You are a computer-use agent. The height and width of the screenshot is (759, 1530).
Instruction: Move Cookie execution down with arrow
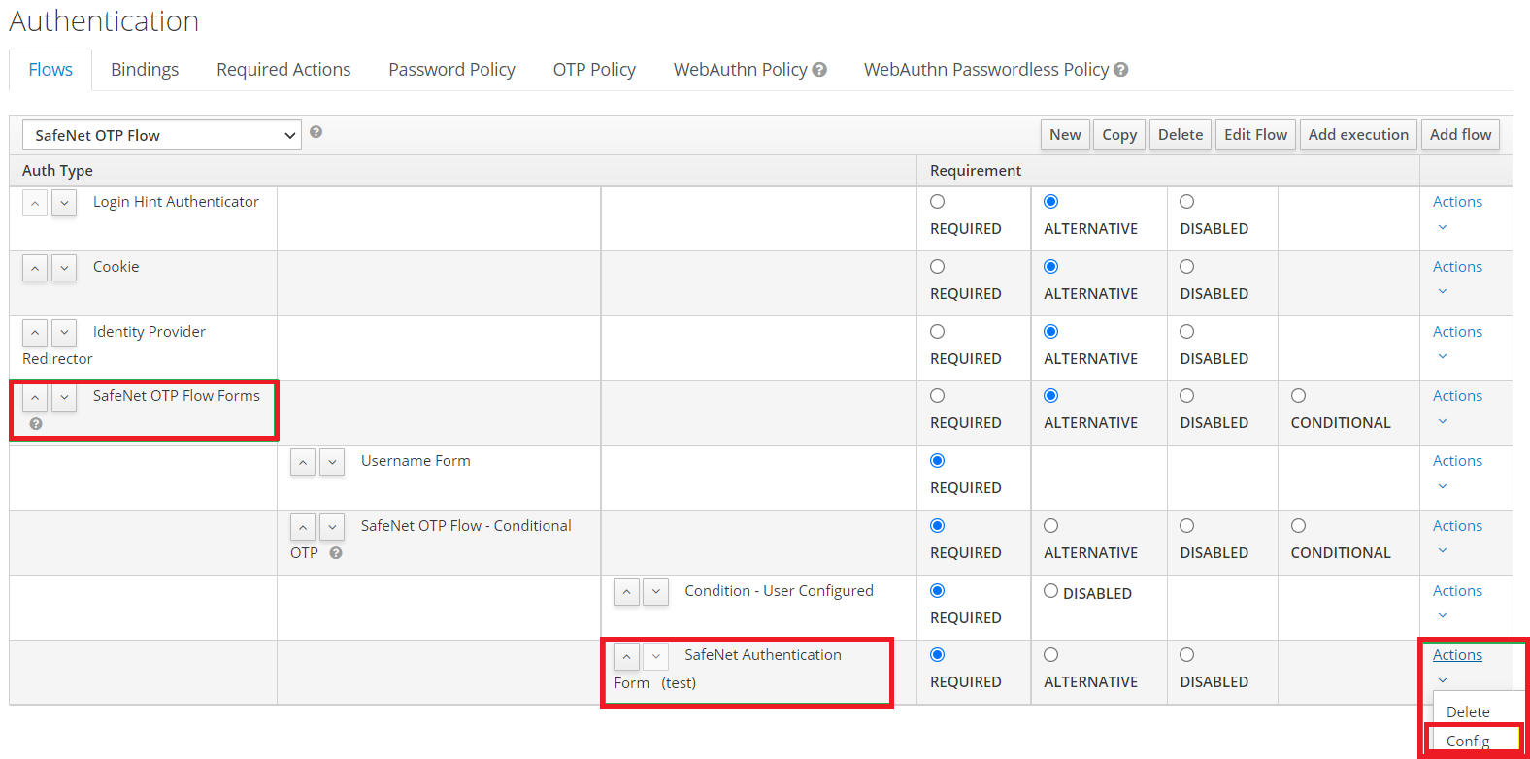(x=64, y=269)
